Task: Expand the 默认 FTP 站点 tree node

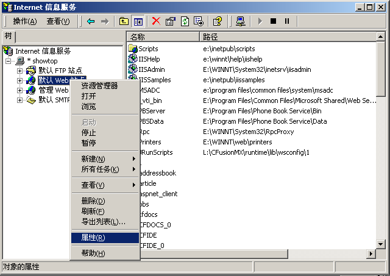Action: pyautogui.click(x=19, y=71)
